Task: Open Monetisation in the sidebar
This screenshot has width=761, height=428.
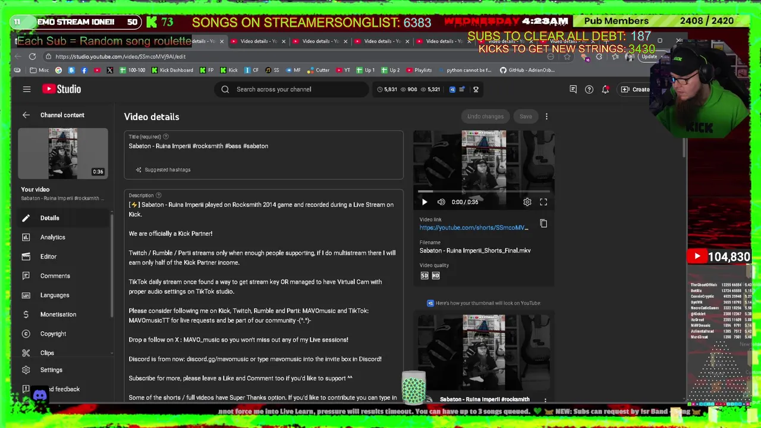Action: (58, 314)
